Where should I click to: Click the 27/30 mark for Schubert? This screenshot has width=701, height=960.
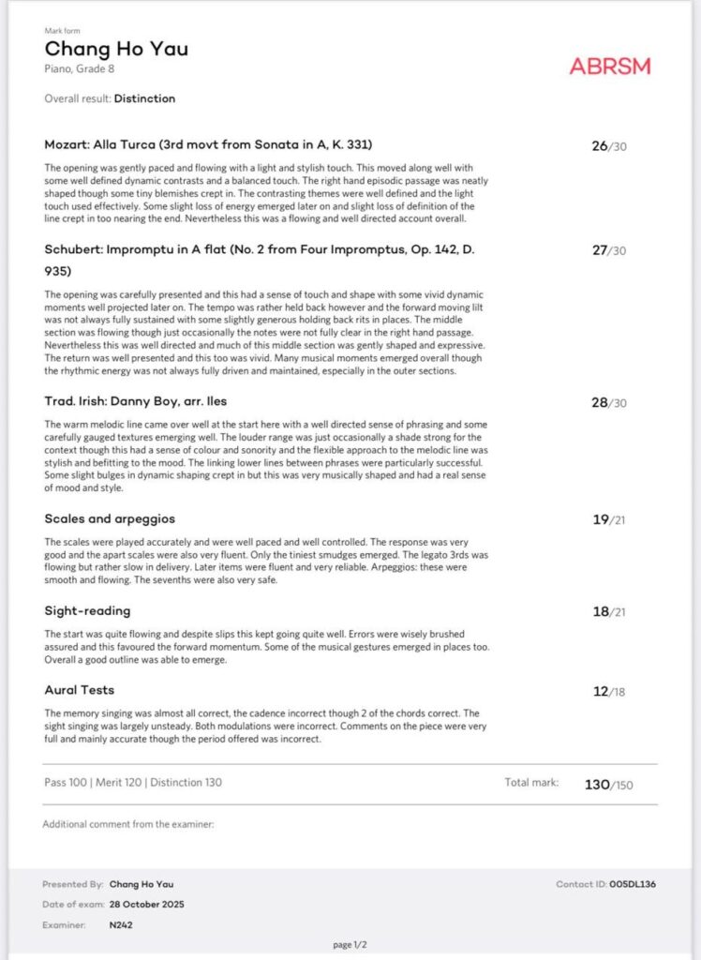608,251
